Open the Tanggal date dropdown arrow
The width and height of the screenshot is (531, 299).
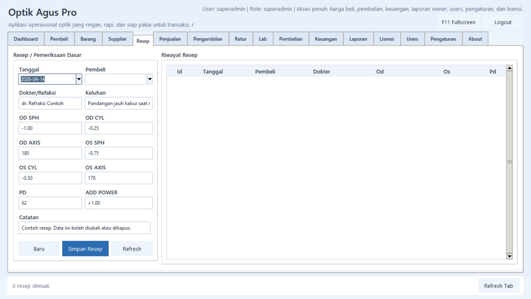[79, 79]
